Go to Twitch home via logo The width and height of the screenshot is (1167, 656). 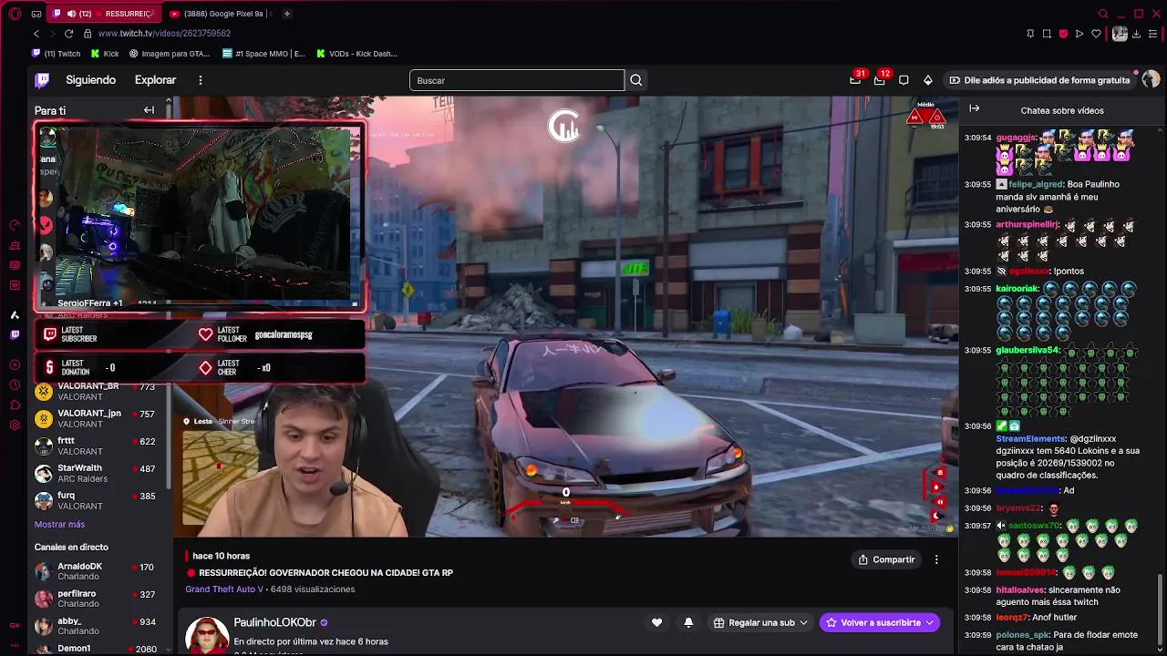pos(42,80)
